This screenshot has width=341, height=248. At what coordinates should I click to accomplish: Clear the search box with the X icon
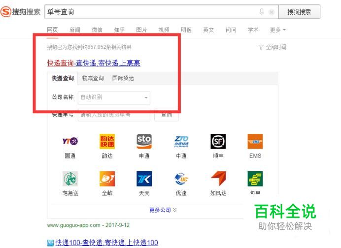272,12
